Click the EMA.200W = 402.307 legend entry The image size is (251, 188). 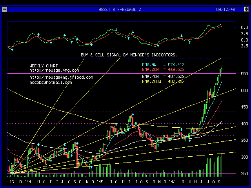point(163,81)
